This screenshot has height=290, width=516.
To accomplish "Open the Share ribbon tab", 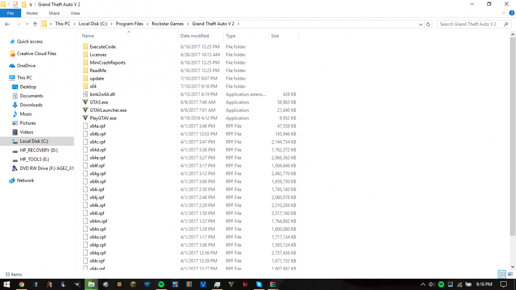I will pyautogui.click(x=54, y=13).
